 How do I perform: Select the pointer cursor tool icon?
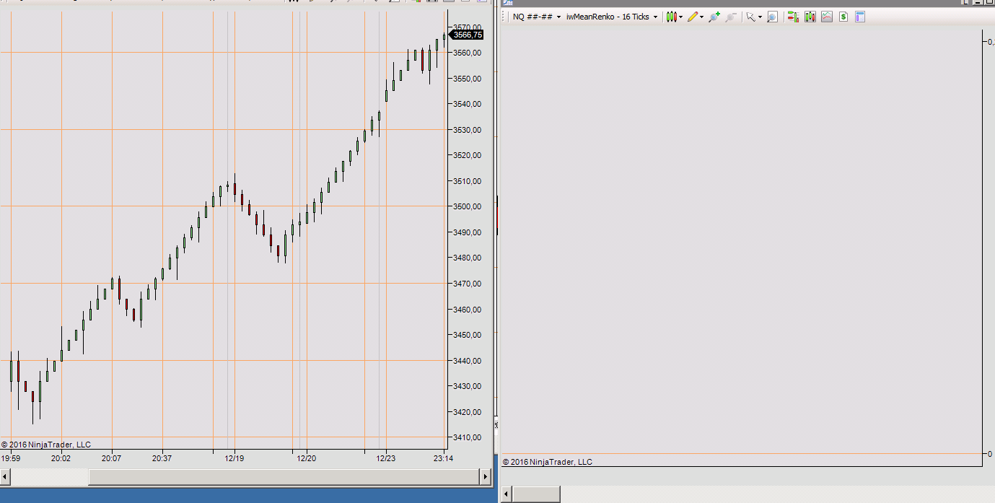750,17
